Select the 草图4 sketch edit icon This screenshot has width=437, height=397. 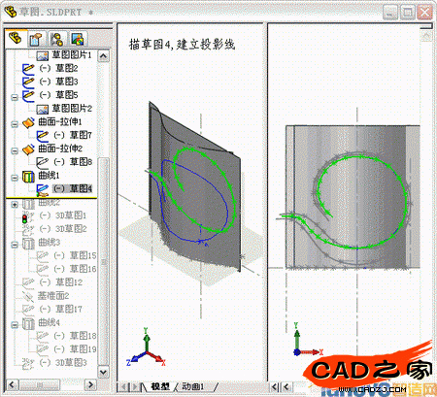point(43,190)
